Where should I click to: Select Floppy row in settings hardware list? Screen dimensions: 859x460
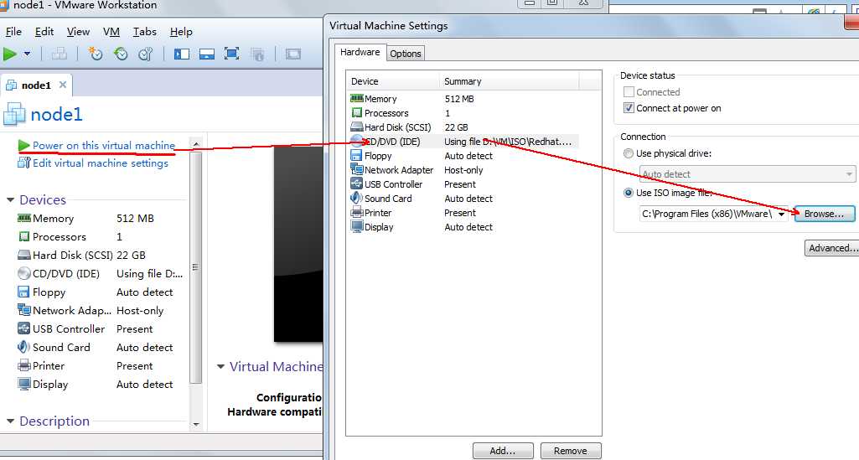pyautogui.click(x=464, y=156)
